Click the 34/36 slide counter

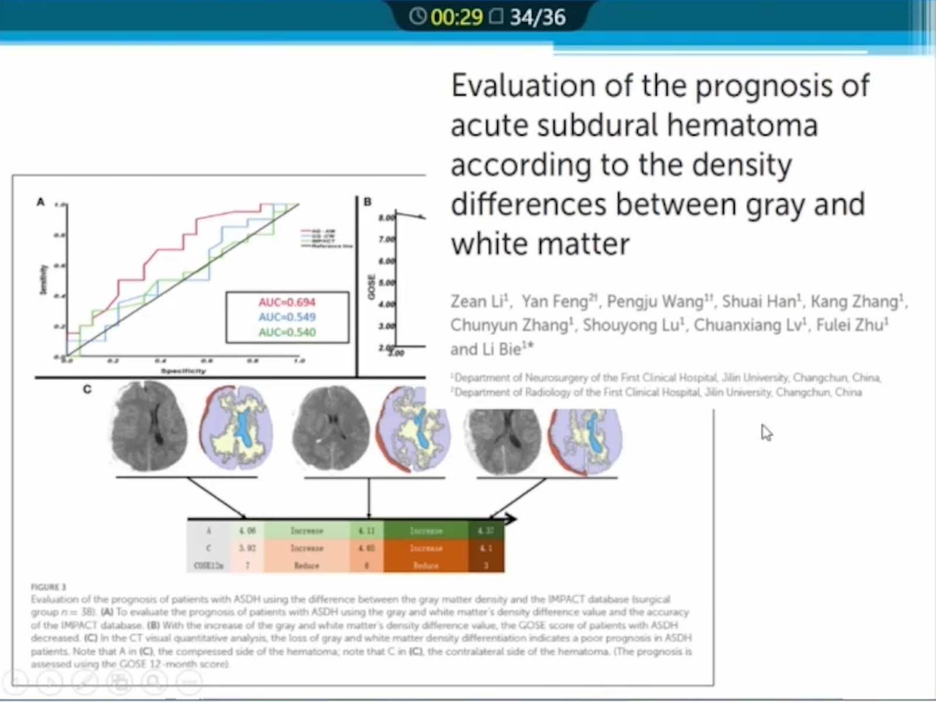point(537,17)
